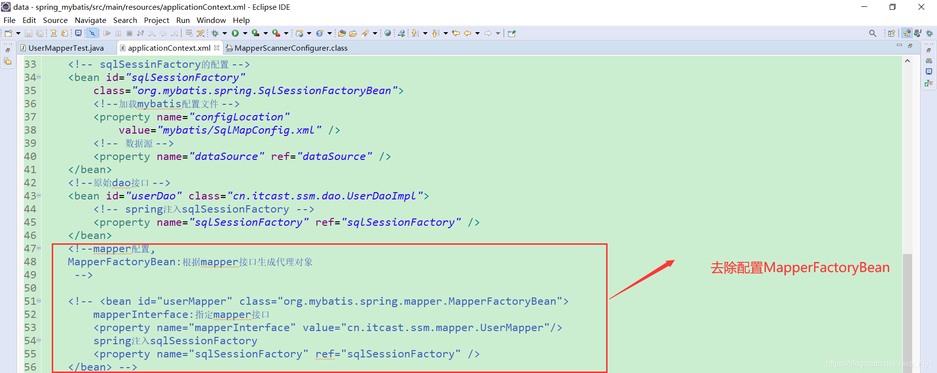The image size is (937, 373).
Task: Open the Back history dropdown arrow
Action: (477, 33)
